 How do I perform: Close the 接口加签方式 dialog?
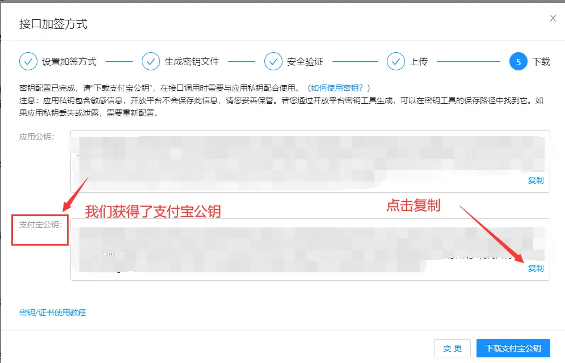(553, 18)
